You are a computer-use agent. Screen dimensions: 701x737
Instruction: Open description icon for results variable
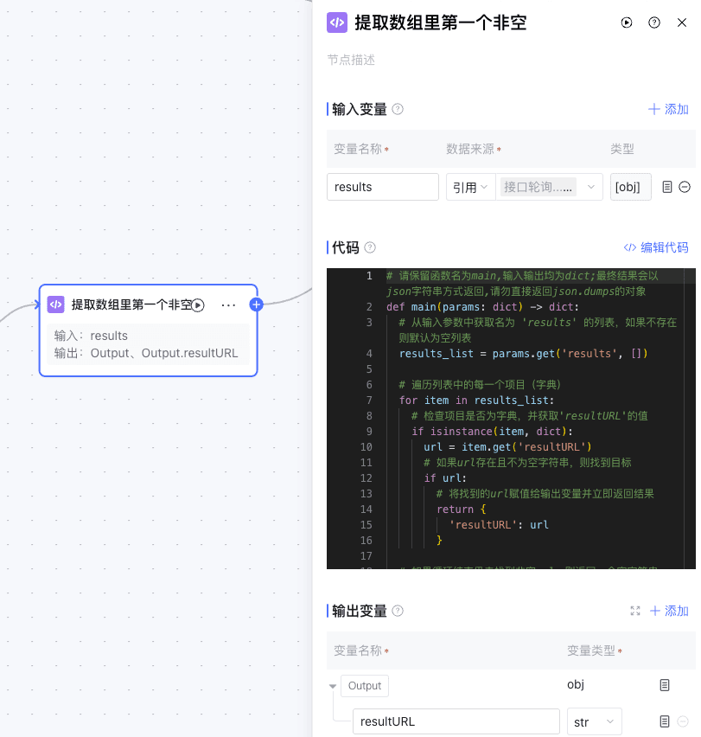pos(666,187)
